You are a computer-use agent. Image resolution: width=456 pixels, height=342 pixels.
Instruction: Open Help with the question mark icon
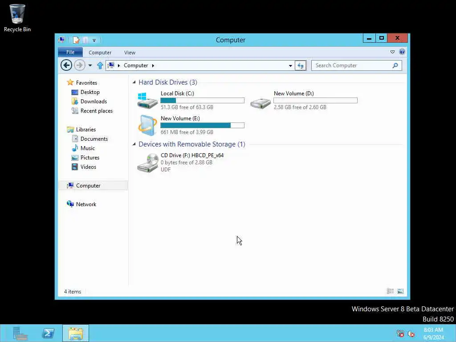point(402,52)
